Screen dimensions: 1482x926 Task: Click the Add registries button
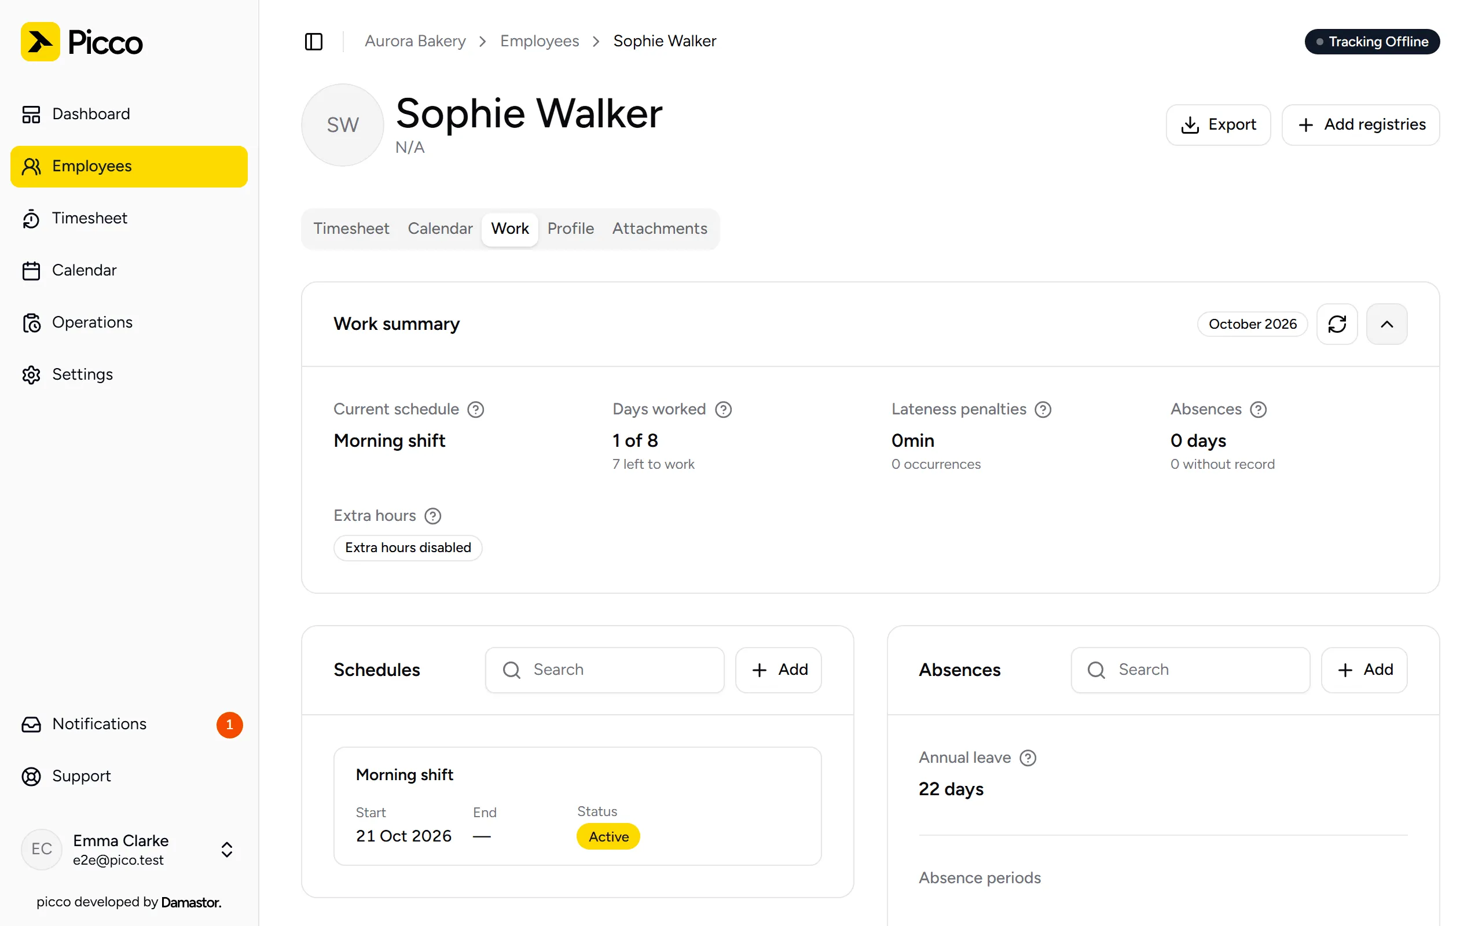pos(1360,125)
